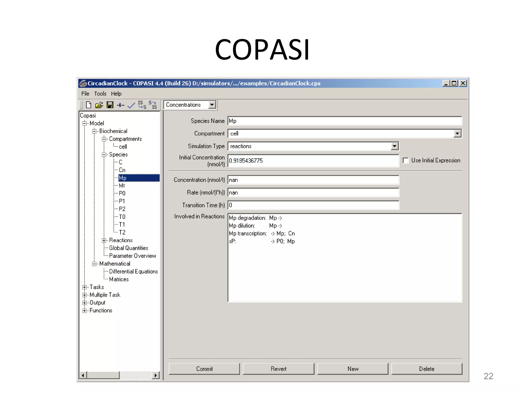Open the Help menu
Viewport: 525px width, 394px height.
click(116, 94)
